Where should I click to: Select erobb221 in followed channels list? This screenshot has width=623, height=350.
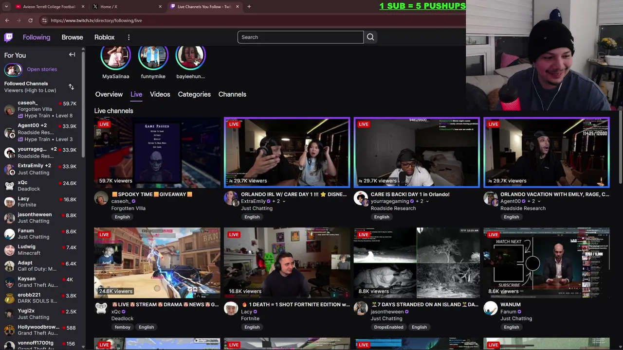[x=41, y=297]
